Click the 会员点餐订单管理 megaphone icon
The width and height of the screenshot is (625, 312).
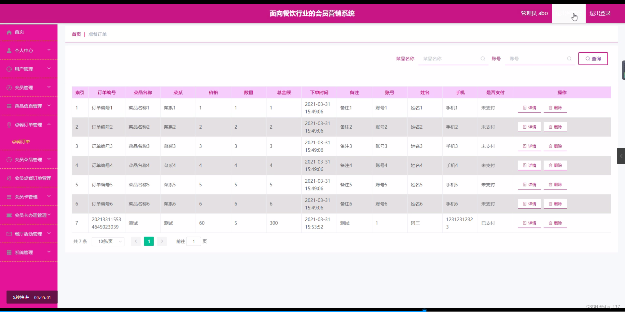(9, 178)
